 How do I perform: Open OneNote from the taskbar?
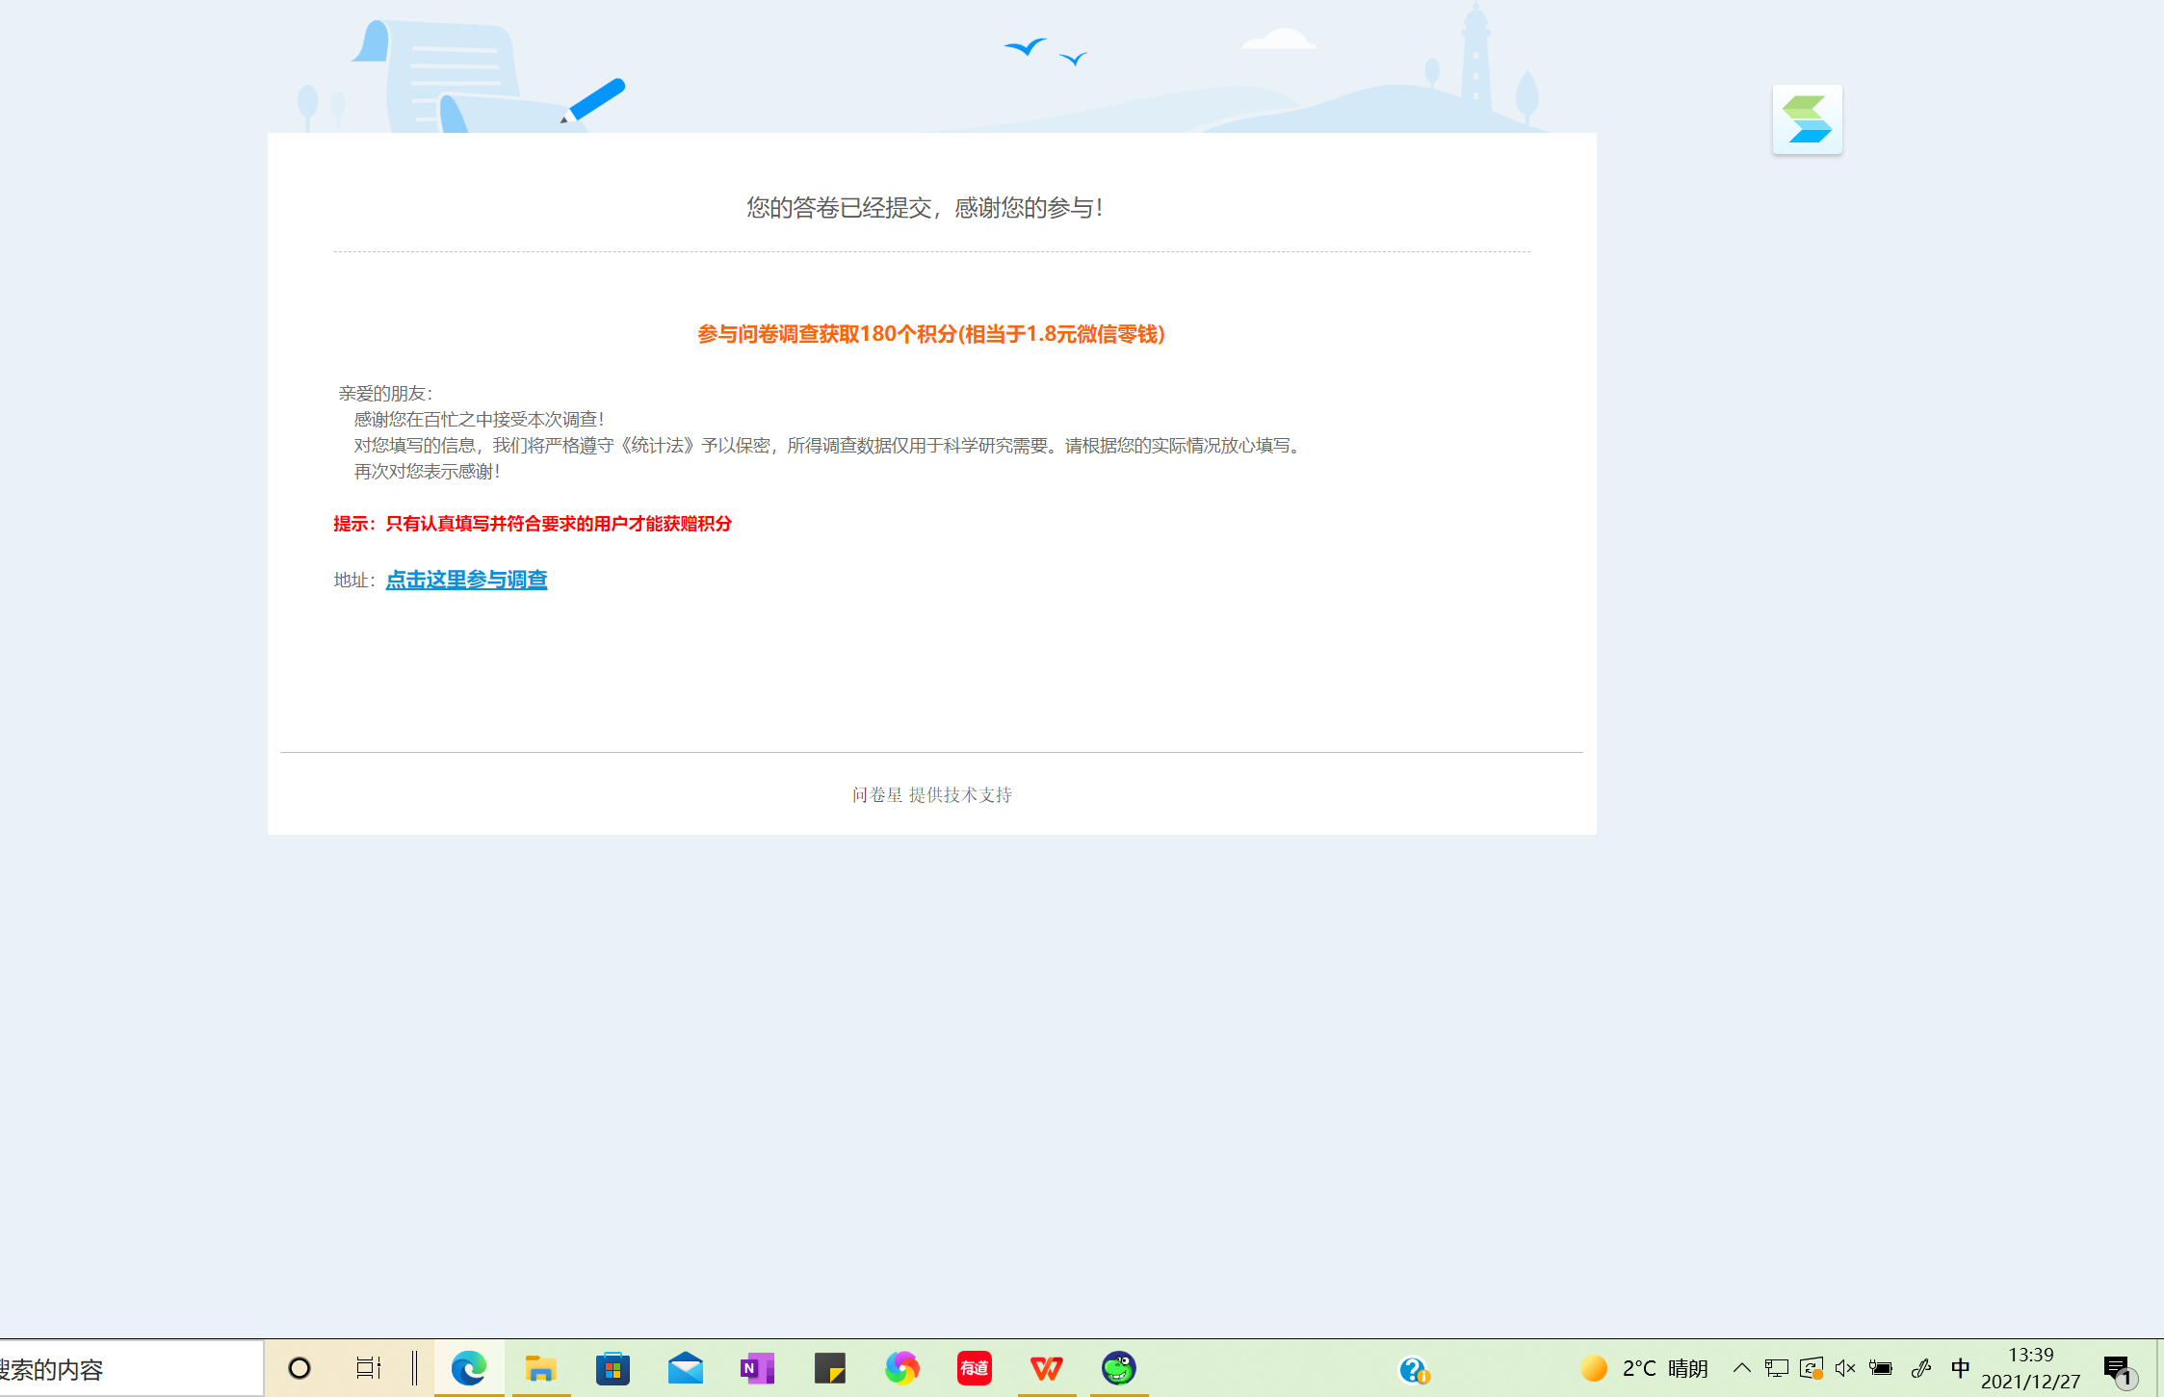(x=757, y=1368)
